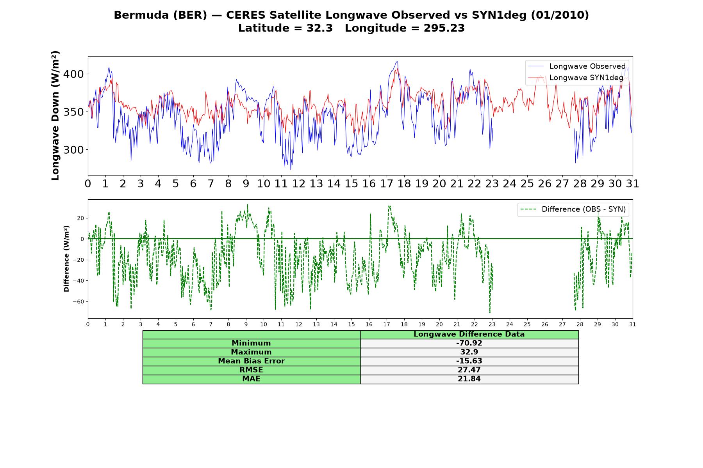Click the Mean Bias Error table cell

click(251, 361)
